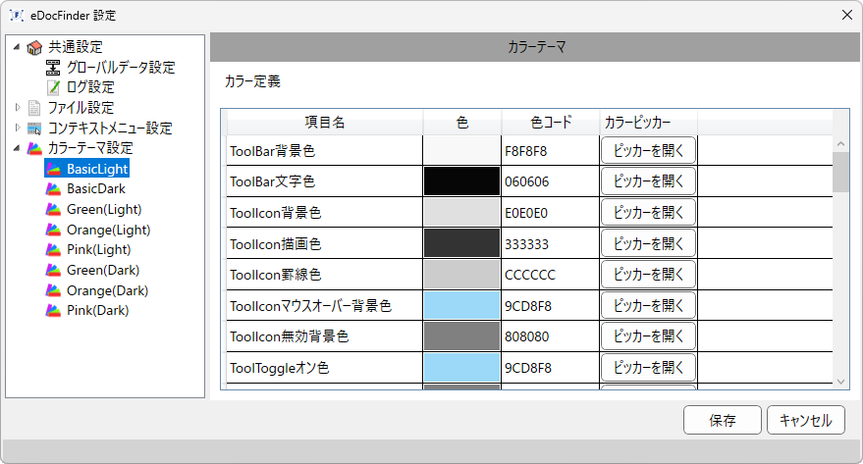Collapse the カラーテーマ設定 tree node
This screenshot has width=863, height=464.
pyautogui.click(x=17, y=148)
